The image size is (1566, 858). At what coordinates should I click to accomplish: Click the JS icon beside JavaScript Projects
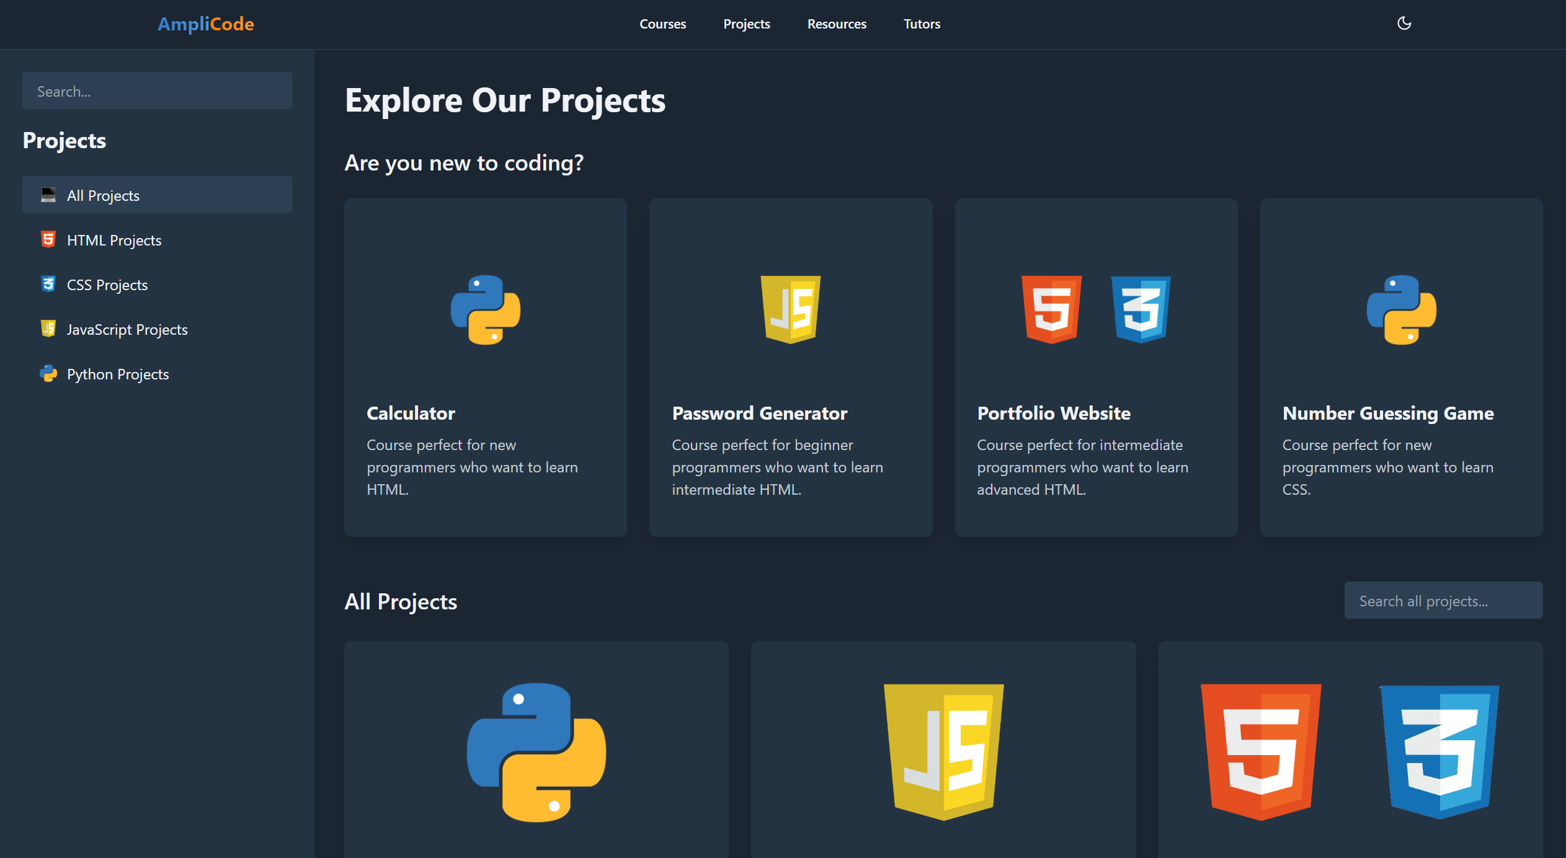pos(48,329)
